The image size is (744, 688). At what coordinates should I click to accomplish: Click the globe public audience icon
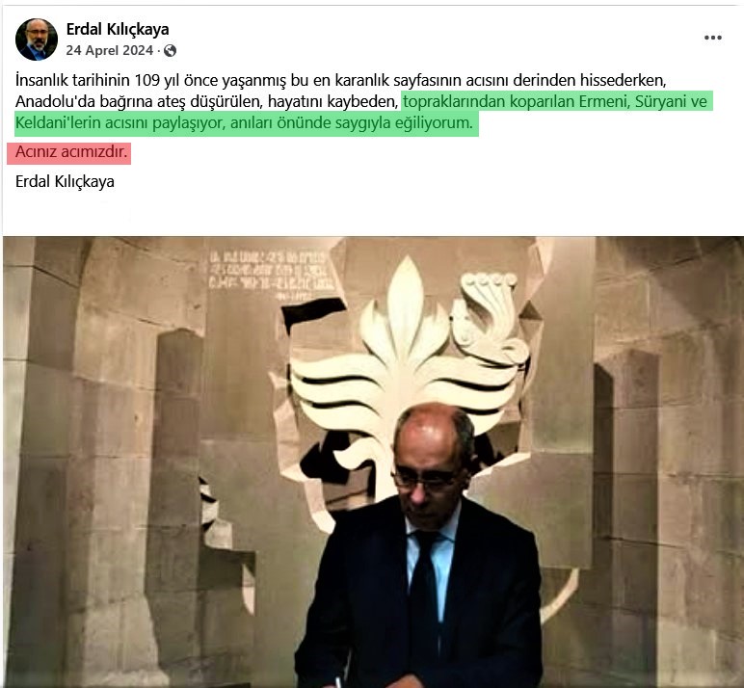click(x=170, y=51)
